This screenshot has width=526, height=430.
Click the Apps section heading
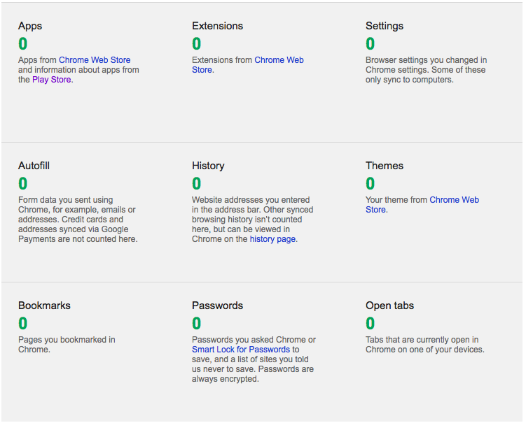[30, 26]
